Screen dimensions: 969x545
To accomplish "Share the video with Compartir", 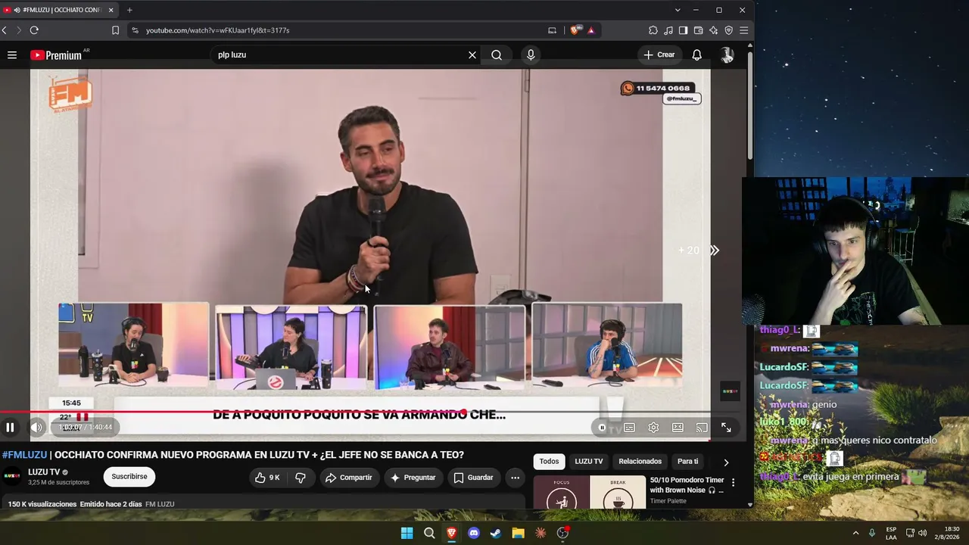I will coord(348,478).
